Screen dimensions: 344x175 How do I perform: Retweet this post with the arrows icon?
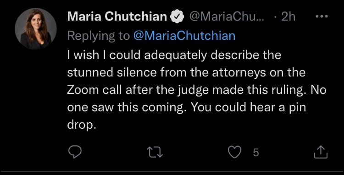155,152
